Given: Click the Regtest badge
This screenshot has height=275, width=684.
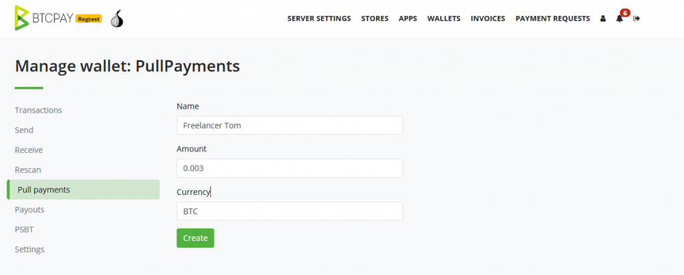Looking at the screenshot, I should (x=89, y=19).
